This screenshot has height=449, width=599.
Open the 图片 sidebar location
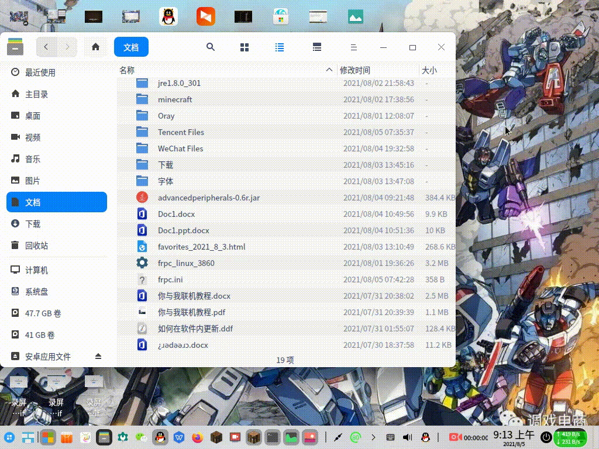(33, 181)
